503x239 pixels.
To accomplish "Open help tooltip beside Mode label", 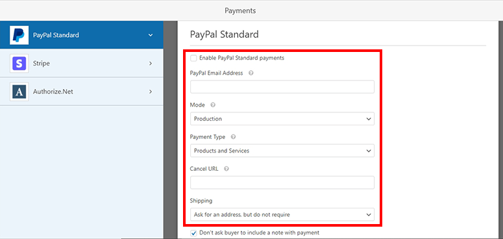I will [x=212, y=105].
